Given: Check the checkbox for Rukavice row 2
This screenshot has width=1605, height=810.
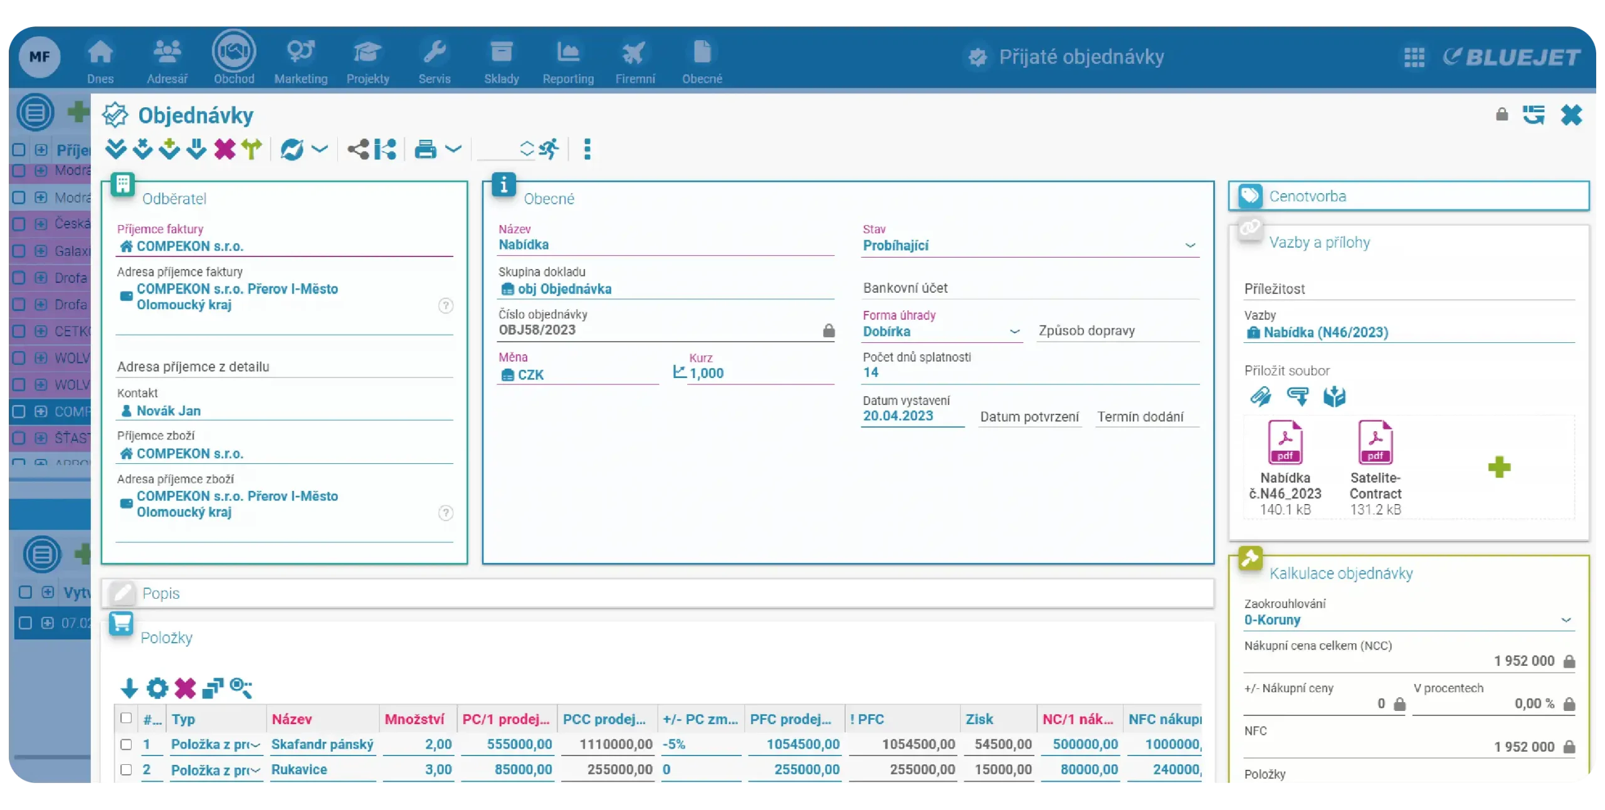Looking at the screenshot, I should coord(126,769).
